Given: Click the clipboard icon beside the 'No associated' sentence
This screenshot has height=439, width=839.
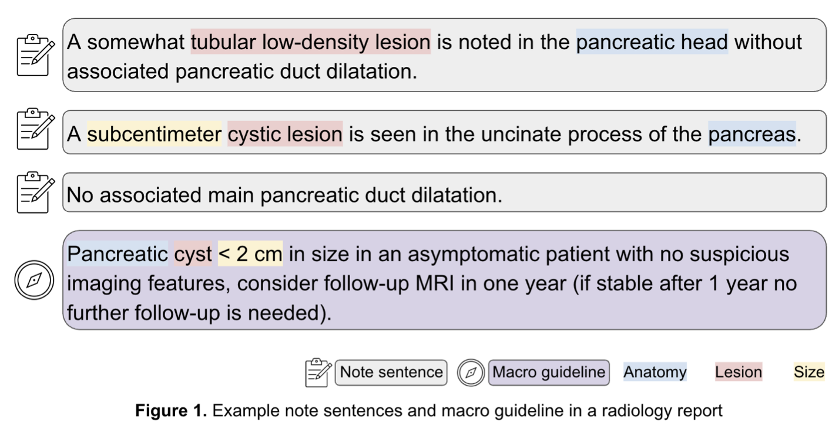Looking at the screenshot, I should [35, 192].
